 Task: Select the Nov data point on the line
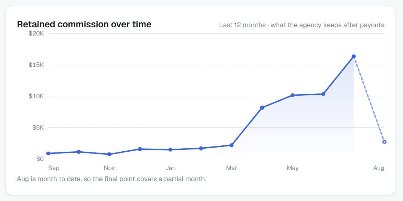pos(109,154)
